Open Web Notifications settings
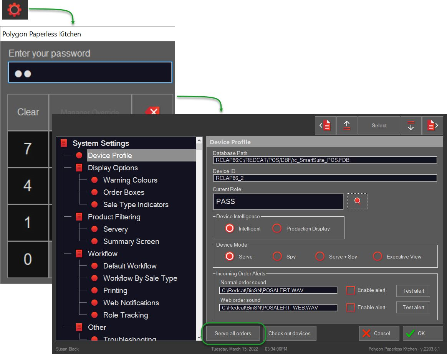 (x=131, y=303)
